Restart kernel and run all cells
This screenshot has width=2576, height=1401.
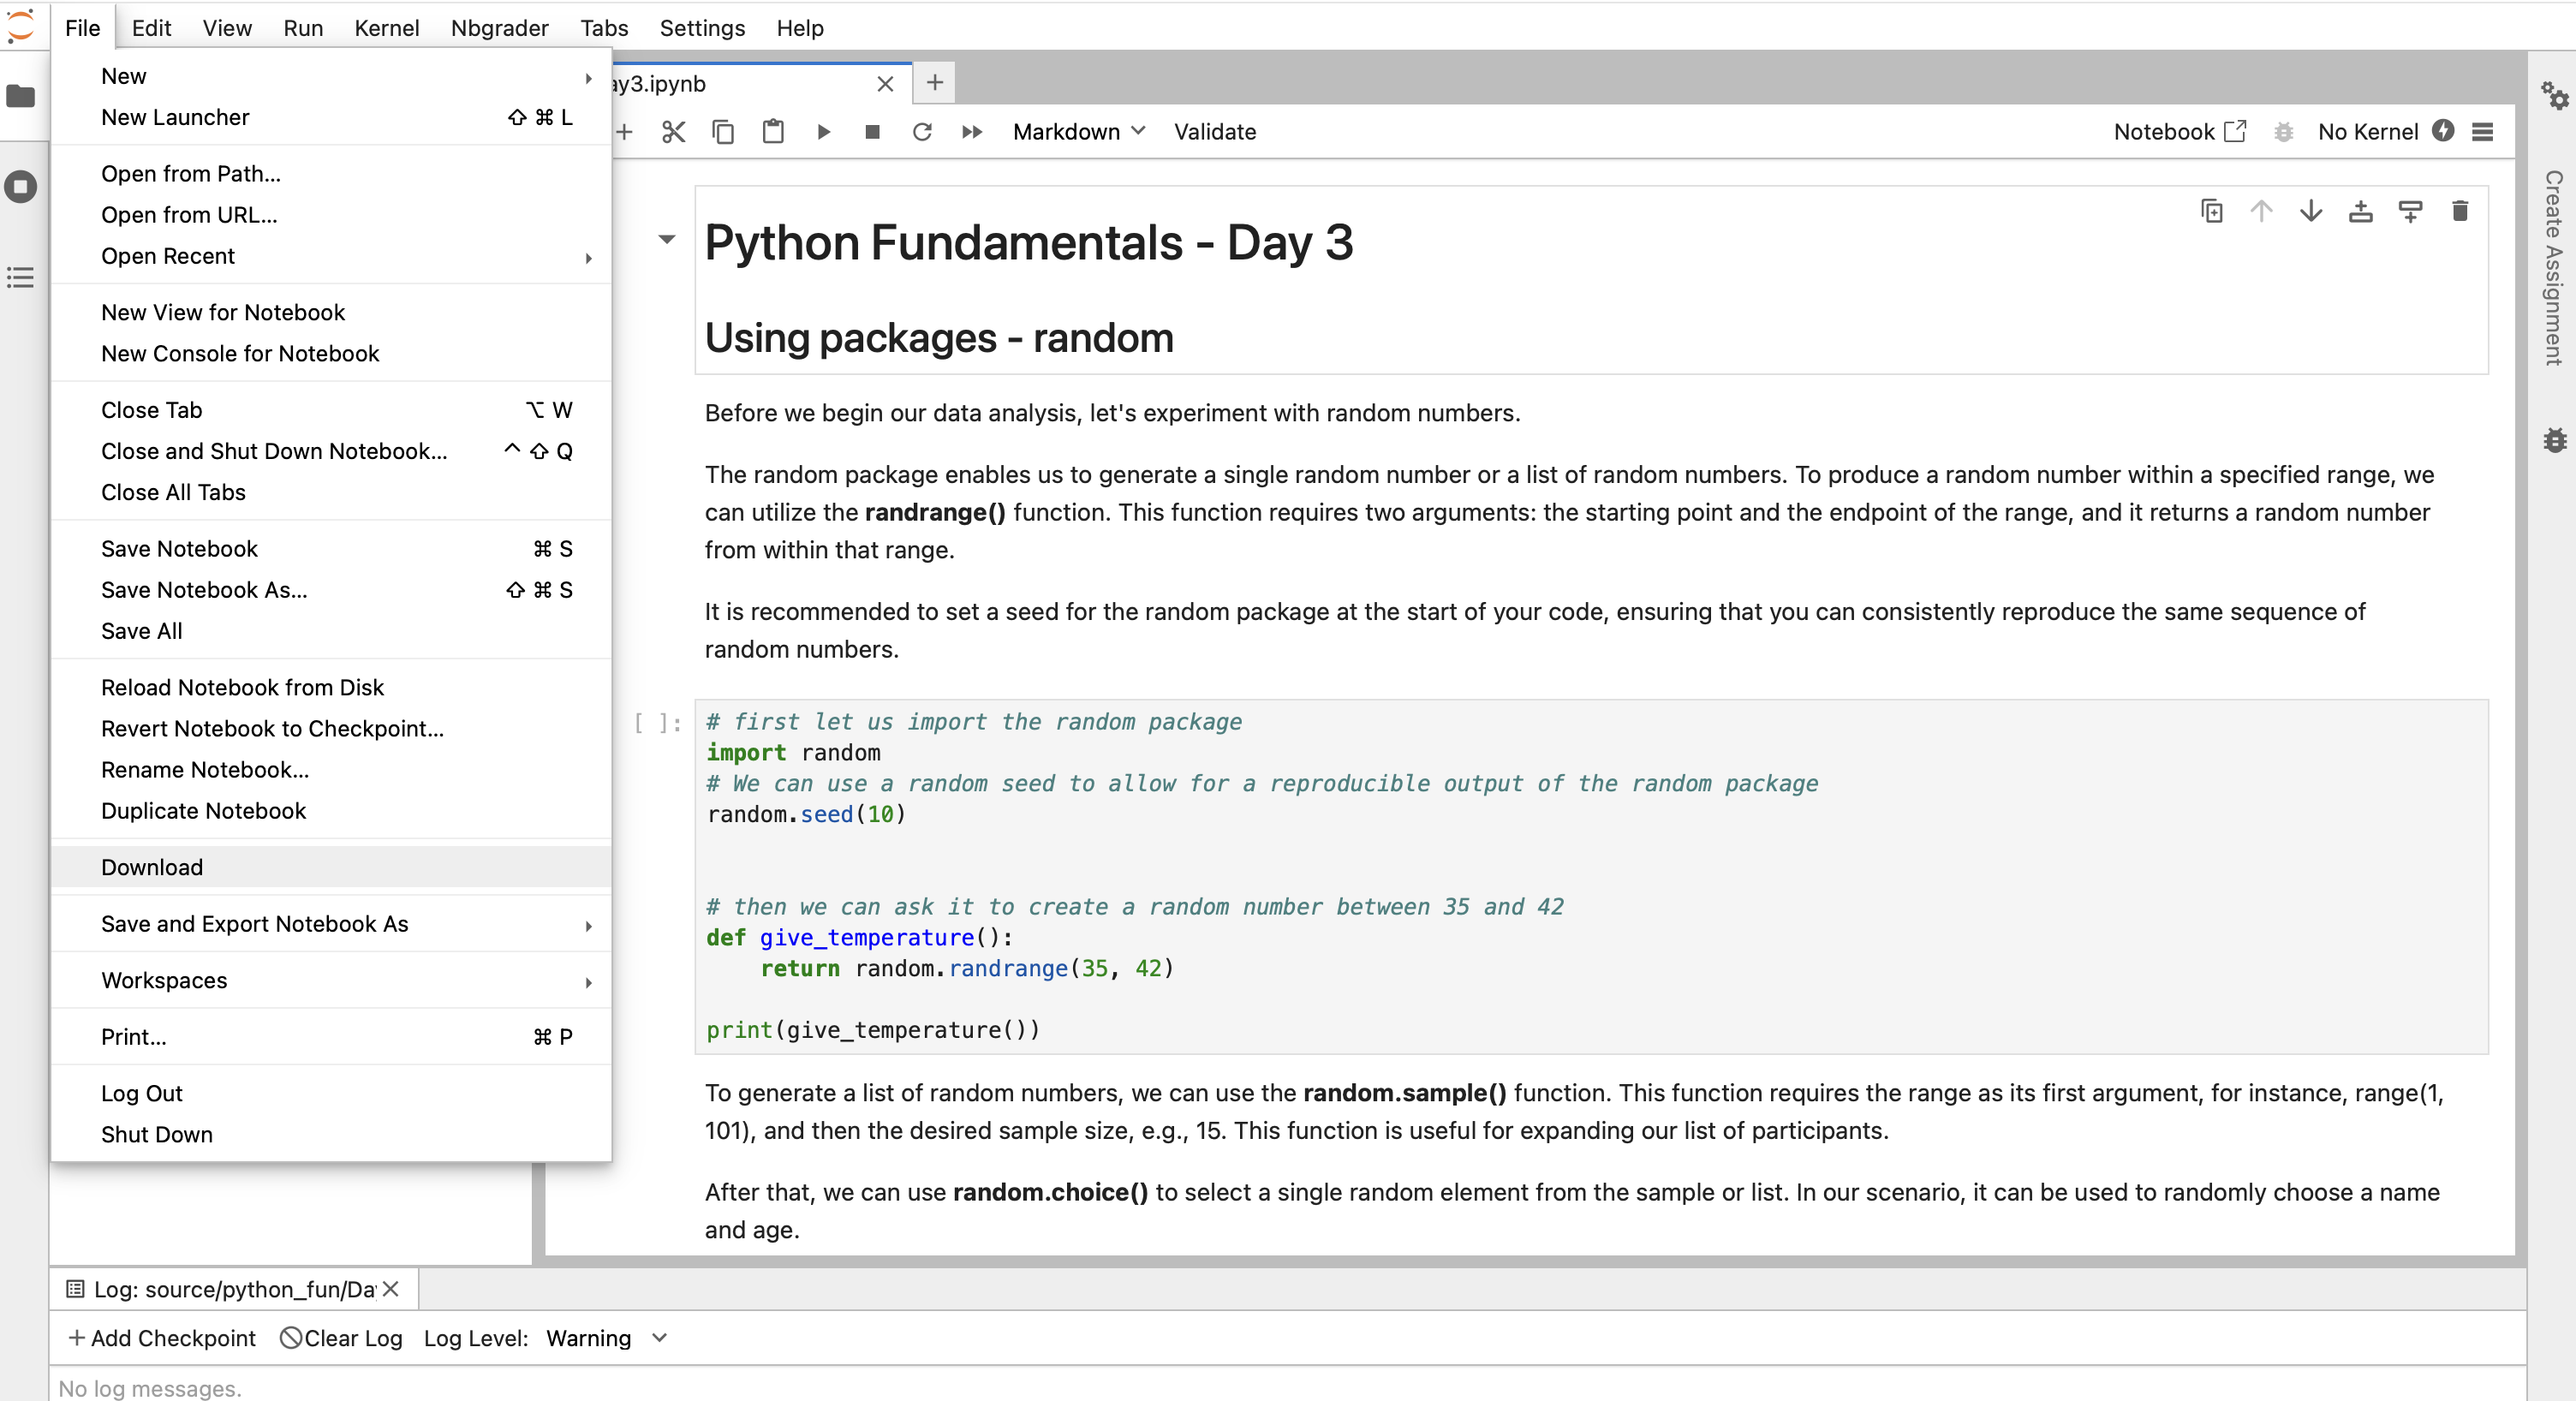[971, 132]
